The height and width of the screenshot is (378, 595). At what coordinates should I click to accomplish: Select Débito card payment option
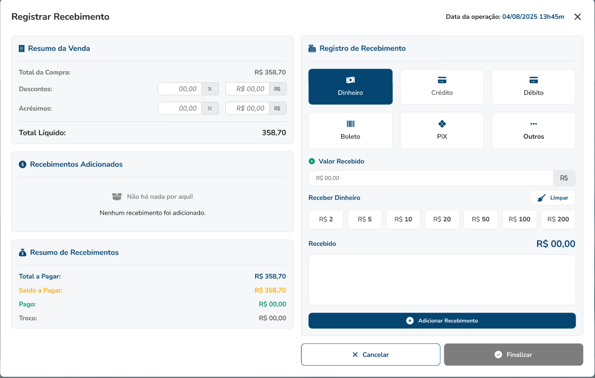533,86
